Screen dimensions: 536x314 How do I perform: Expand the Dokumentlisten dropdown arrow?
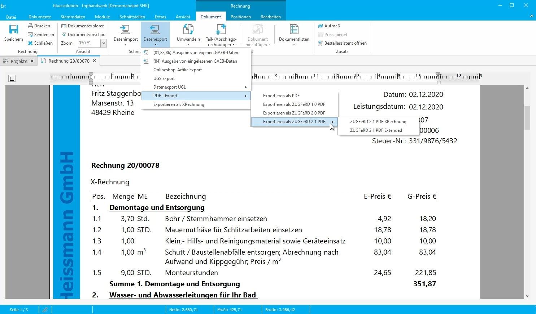click(294, 45)
